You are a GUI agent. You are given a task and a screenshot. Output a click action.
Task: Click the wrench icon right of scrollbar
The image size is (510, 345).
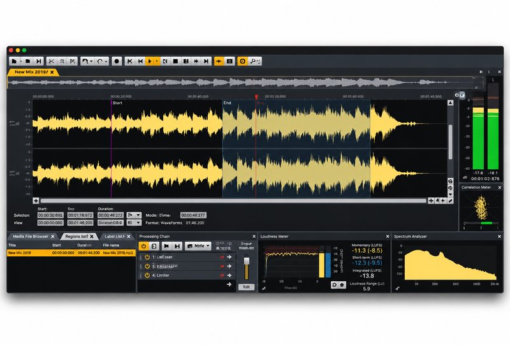[x=451, y=201]
